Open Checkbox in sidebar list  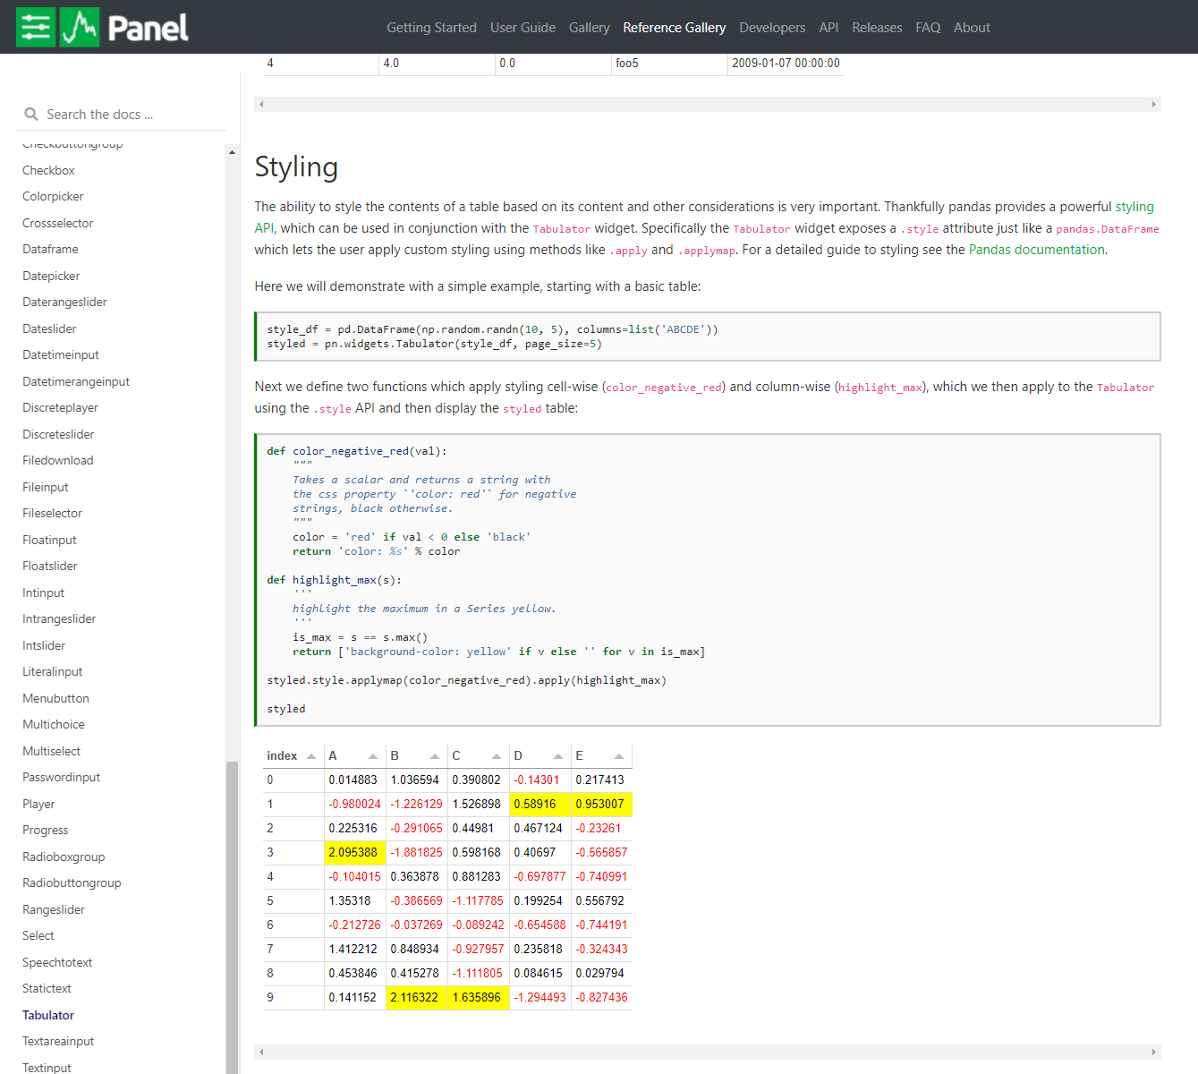click(48, 170)
